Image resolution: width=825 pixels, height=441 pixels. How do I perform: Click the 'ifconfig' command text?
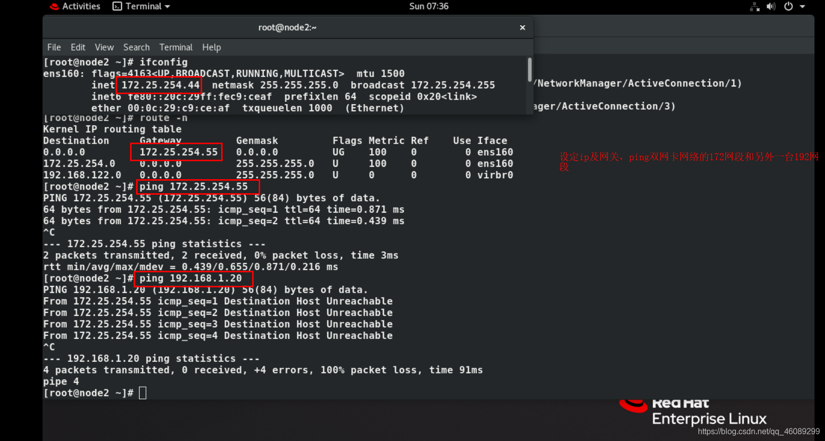164,62
